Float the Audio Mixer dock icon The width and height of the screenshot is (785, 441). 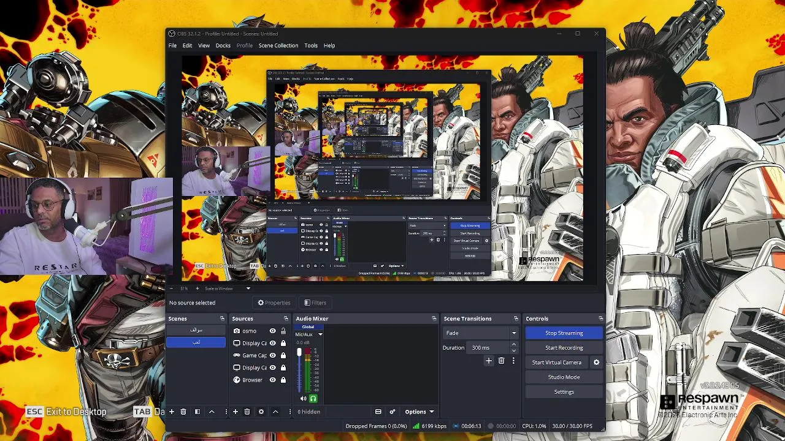(434, 318)
